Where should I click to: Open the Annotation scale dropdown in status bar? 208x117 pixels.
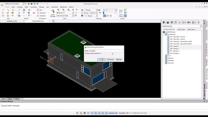[x=128, y=113]
